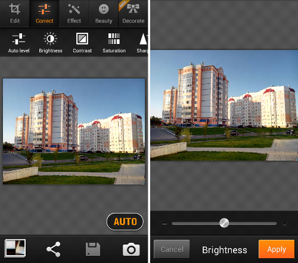Select the Correct tab
This screenshot has width=298, height=263.
point(44,14)
